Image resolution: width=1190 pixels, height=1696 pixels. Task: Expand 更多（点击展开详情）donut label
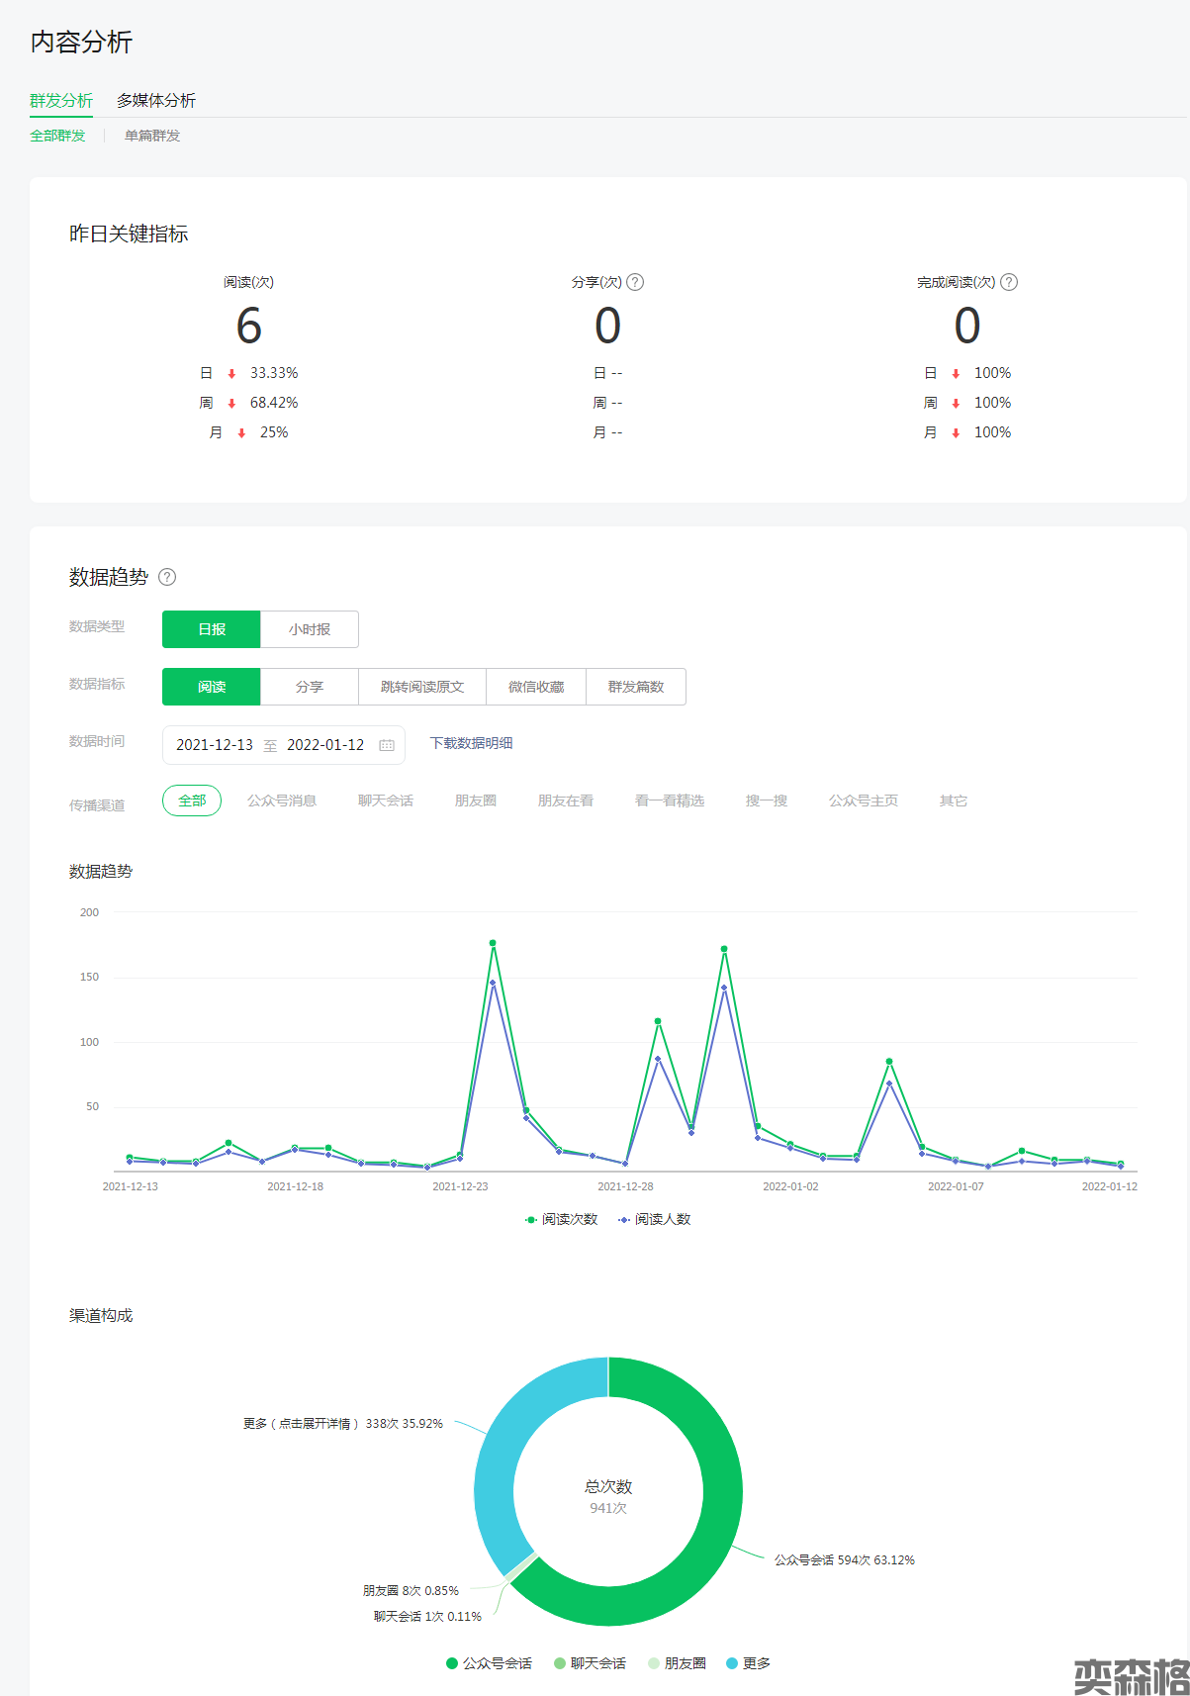pyautogui.click(x=342, y=1424)
